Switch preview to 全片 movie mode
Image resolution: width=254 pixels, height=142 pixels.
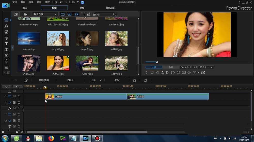171,67
